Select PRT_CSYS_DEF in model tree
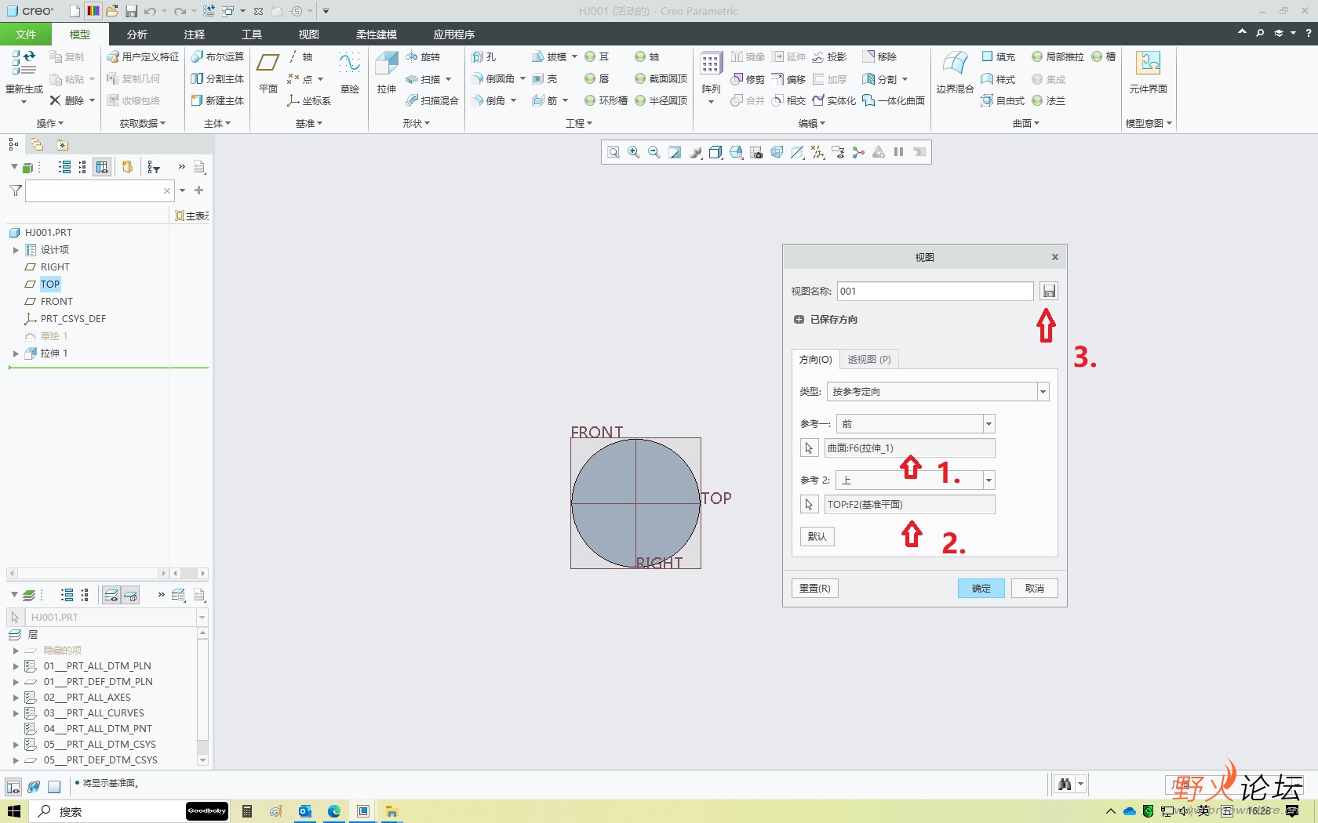 (73, 319)
